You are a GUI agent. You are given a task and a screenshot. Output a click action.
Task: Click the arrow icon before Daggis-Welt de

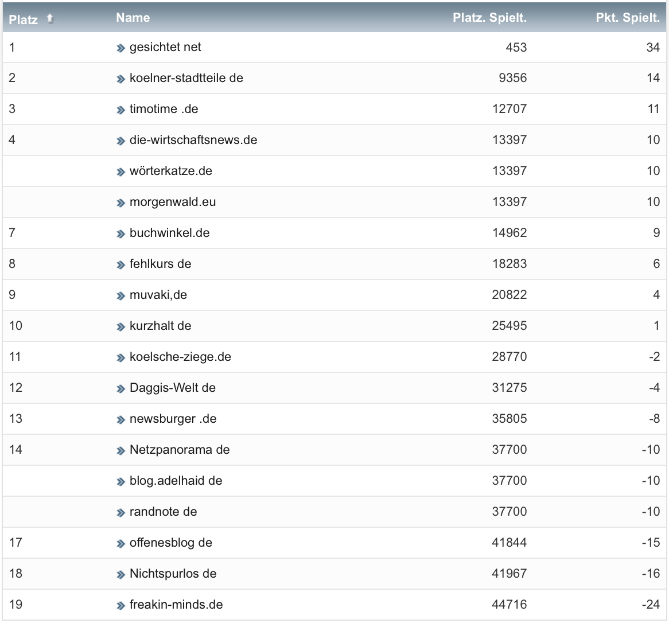[120, 389]
